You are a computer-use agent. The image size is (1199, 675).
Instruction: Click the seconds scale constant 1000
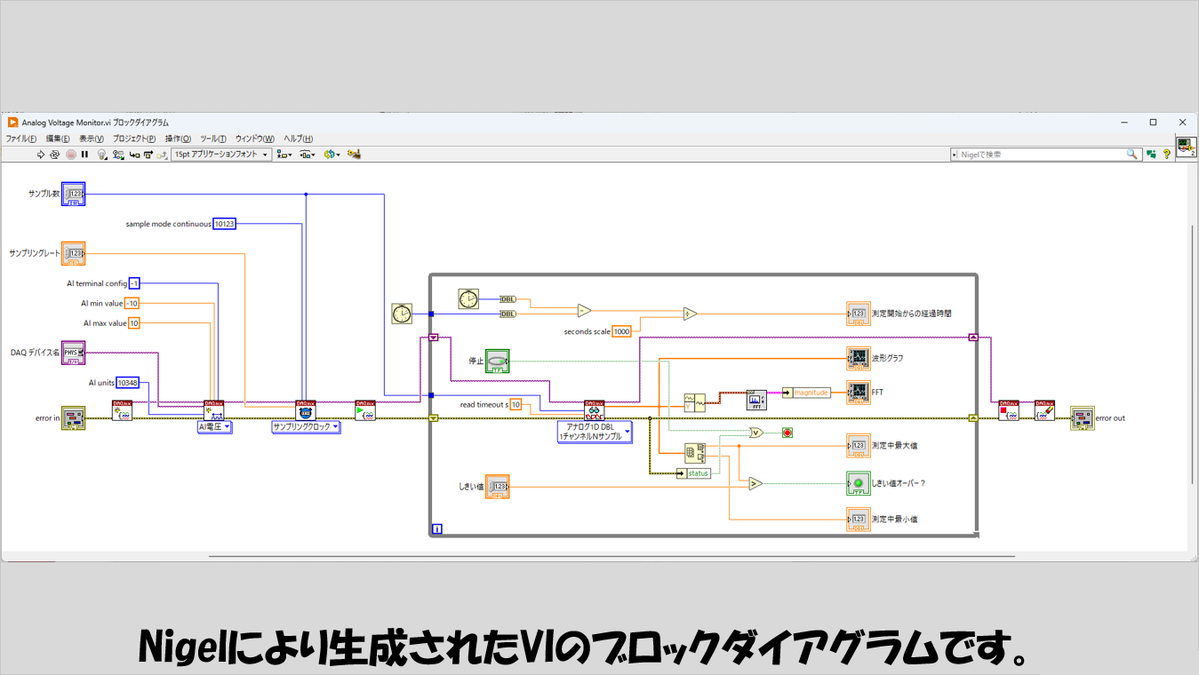(x=621, y=331)
